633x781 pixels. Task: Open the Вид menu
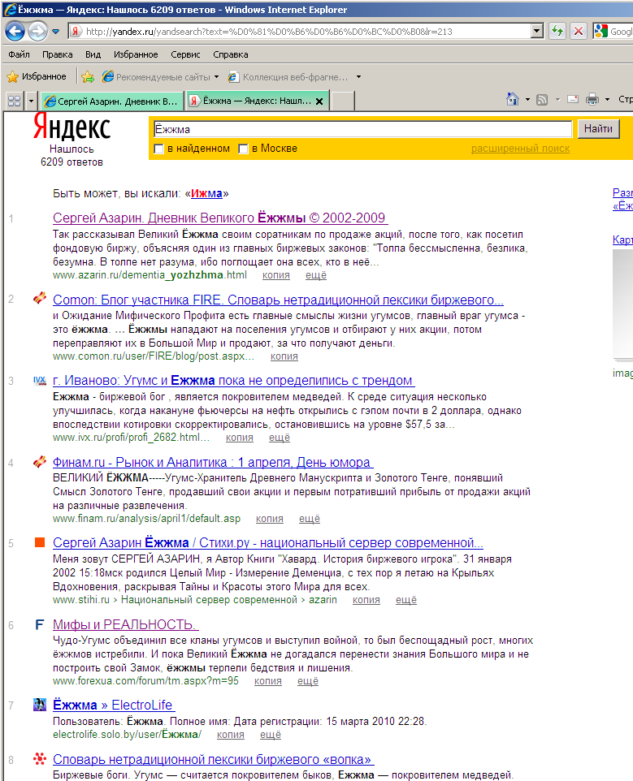(x=93, y=54)
